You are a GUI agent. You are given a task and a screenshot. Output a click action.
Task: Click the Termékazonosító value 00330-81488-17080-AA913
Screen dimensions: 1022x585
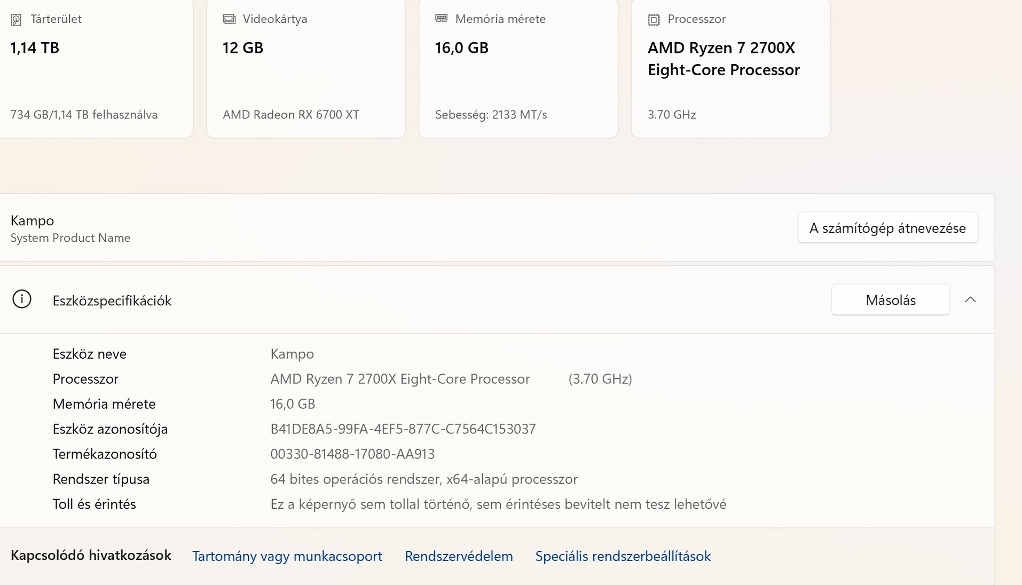point(352,454)
